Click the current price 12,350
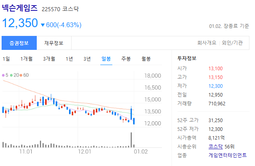Viewport: 255px width, 166px height. [20, 23]
